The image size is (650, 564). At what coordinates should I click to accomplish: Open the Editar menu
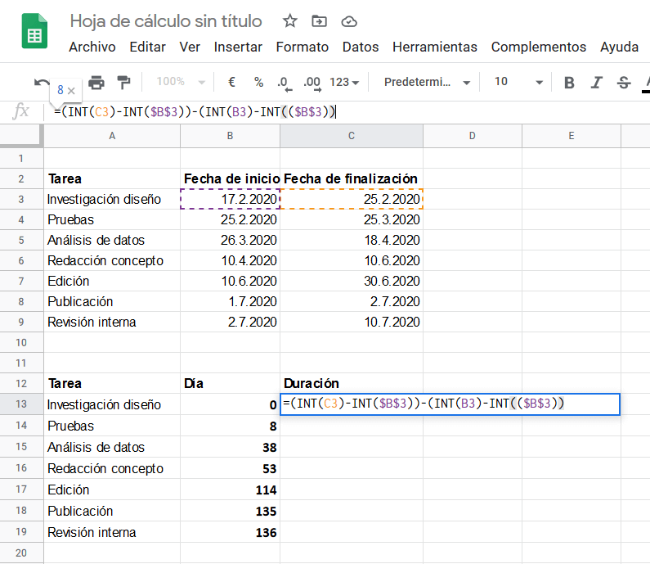click(147, 47)
